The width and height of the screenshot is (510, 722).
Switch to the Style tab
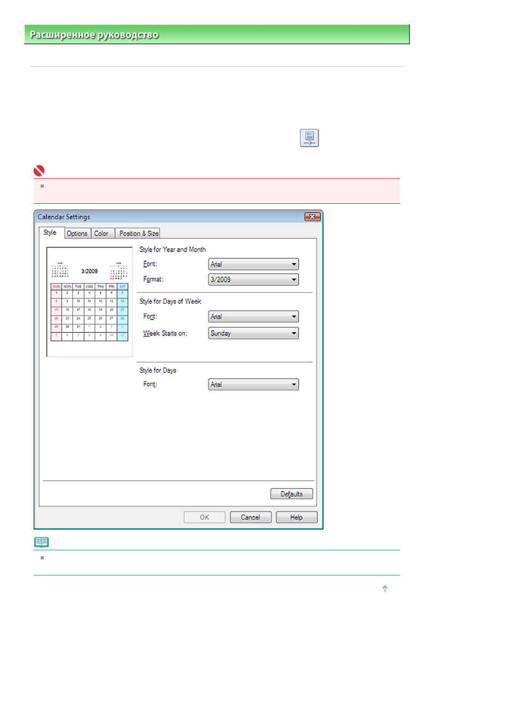(x=50, y=233)
